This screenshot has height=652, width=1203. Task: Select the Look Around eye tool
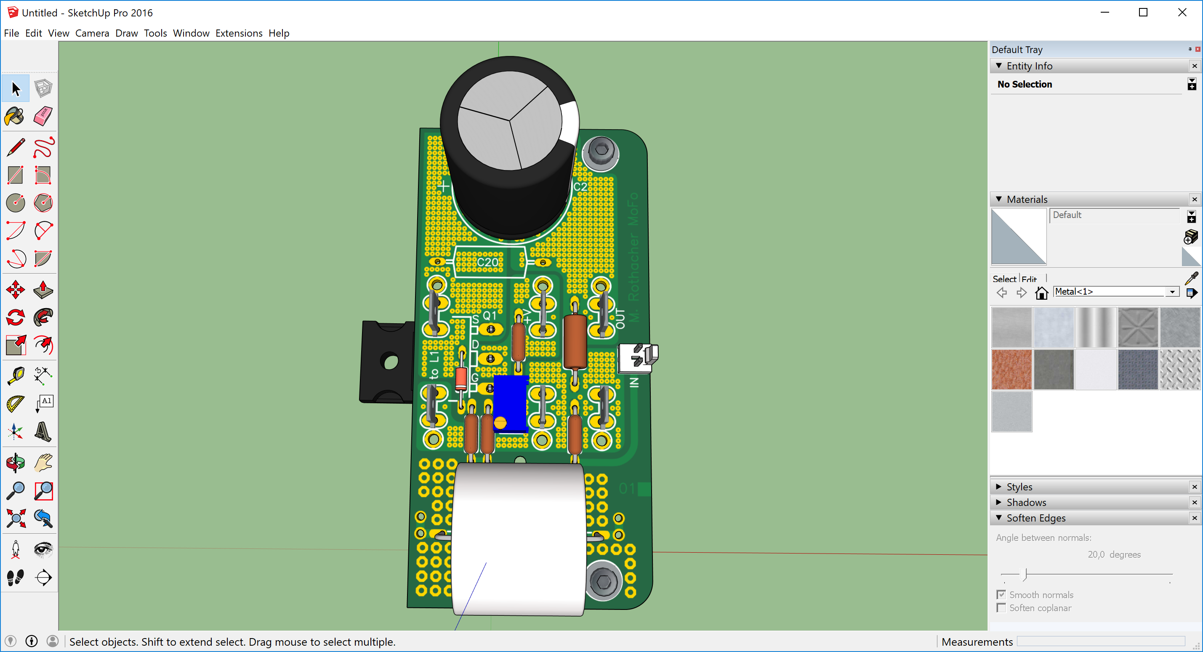click(x=43, y=550)
